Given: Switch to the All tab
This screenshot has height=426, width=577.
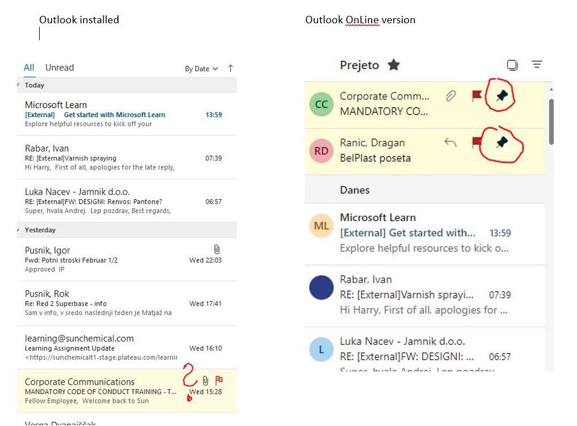Looking at the screenshot, I should 29,68.
